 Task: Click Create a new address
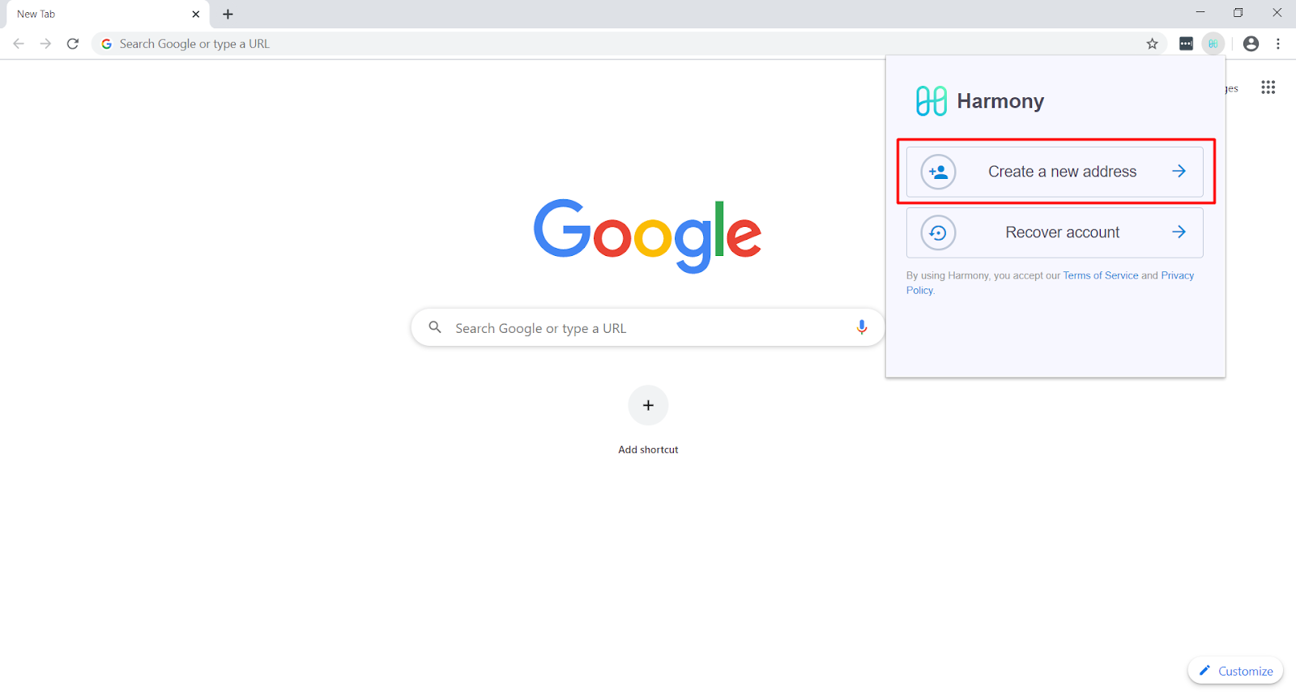click(x=1055, y=172)
